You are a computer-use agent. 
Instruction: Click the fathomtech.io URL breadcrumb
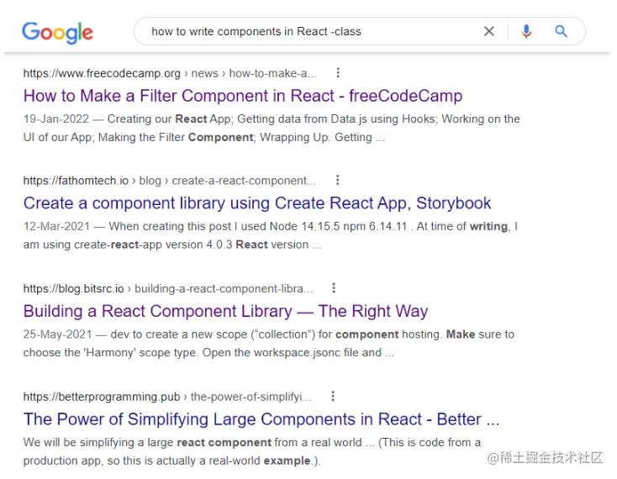(170, 181)
